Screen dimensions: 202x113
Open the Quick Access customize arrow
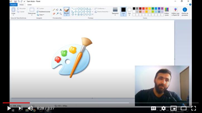pyautogui.click(x=24, y=1)
